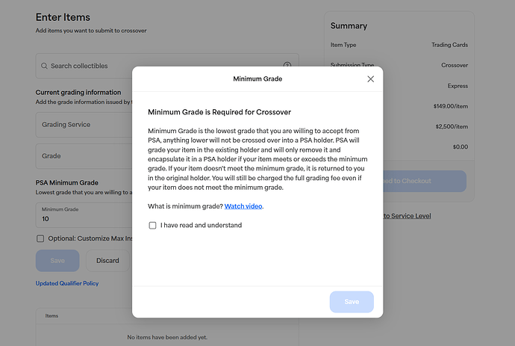This screenshot has height=346, width=515.
Task: Toggle Optional: Customize Max checkbox
Action: pos(40,238)
